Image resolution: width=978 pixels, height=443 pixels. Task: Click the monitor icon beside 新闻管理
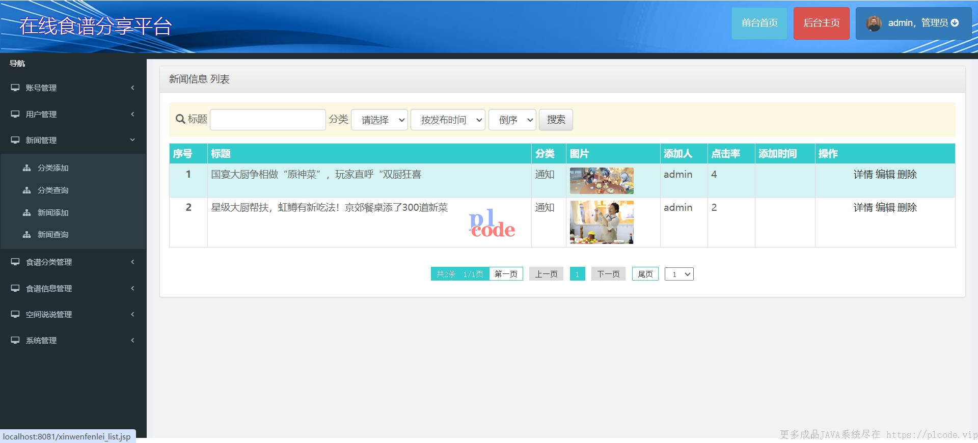[x=15, y=140]
